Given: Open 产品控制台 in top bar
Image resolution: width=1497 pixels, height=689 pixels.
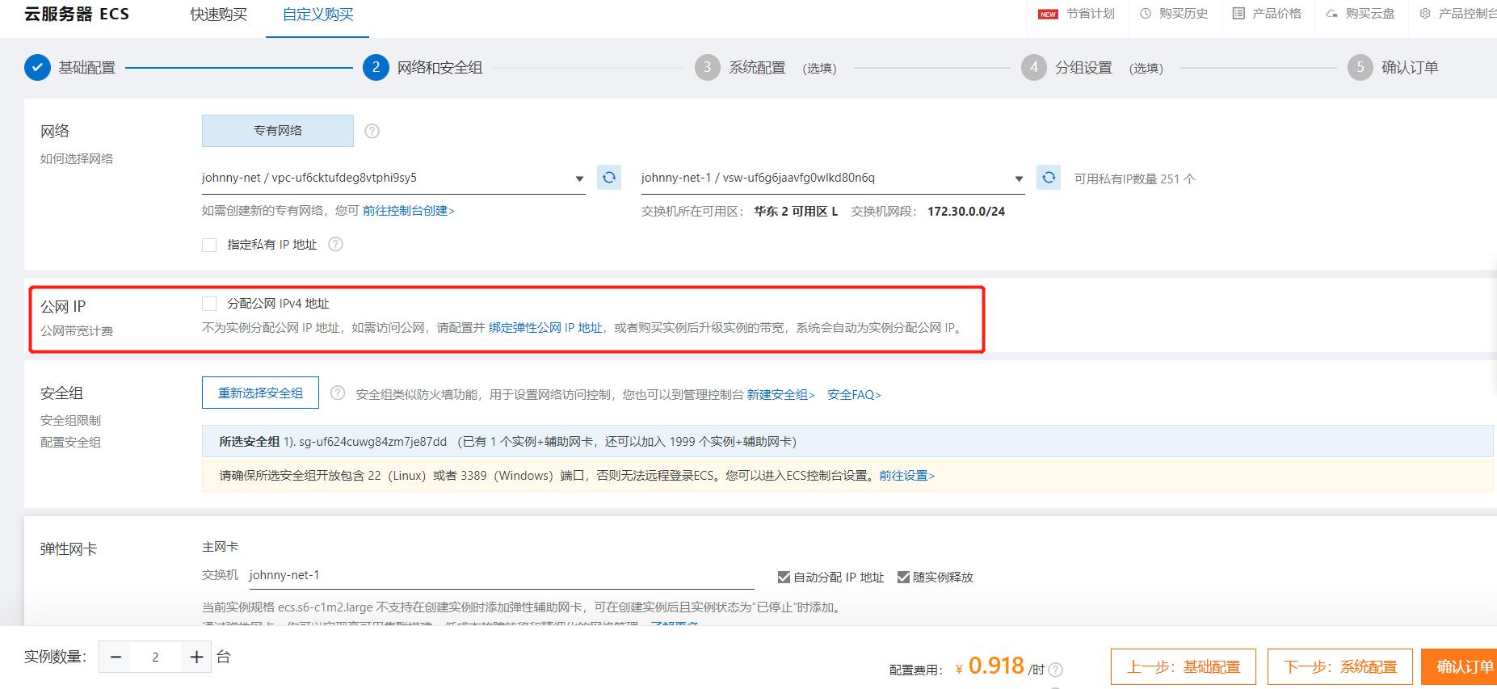Looking at the screenshot, I should (1458, 14).
